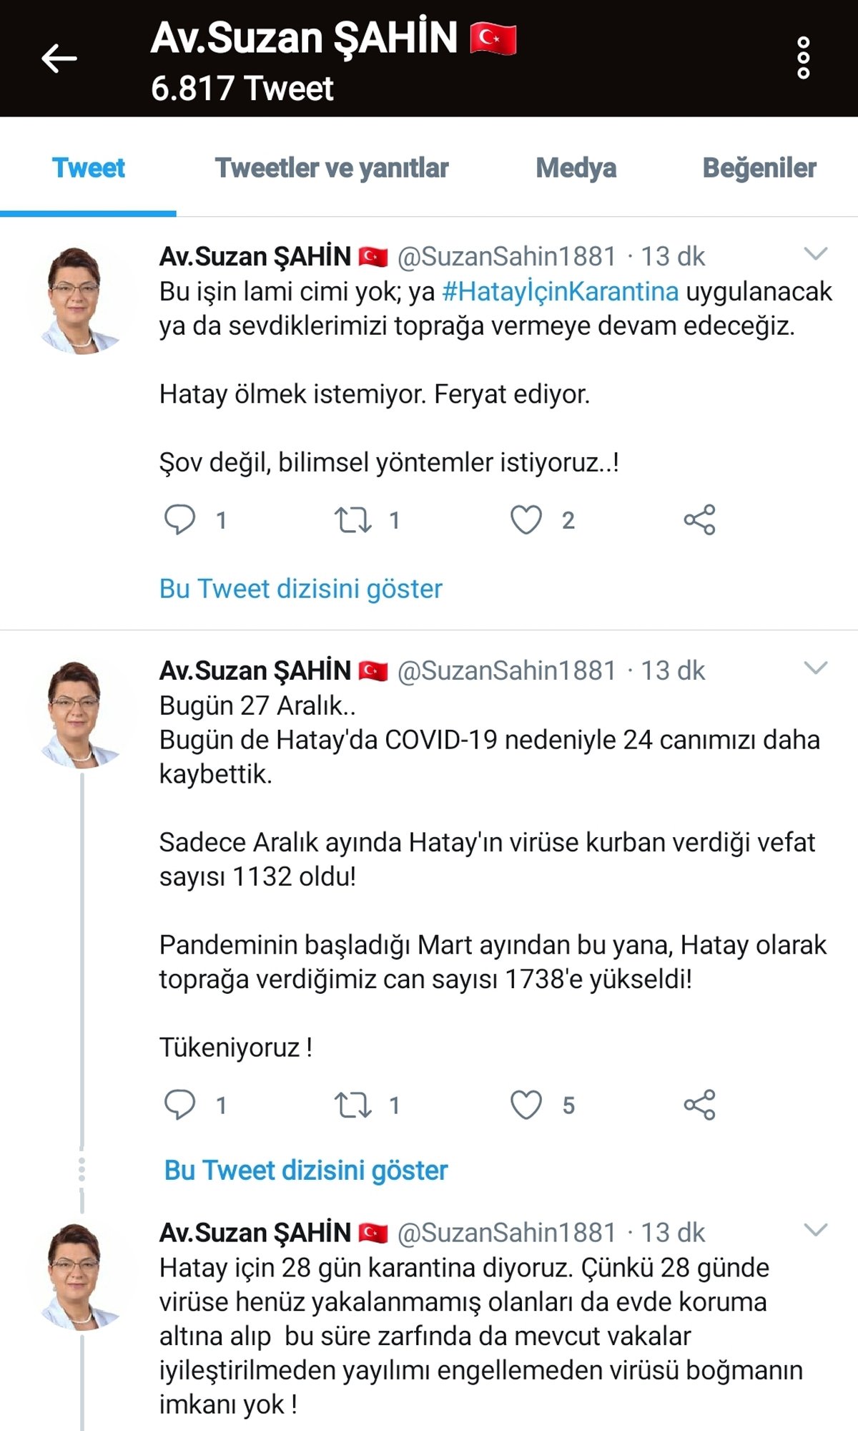Screen dimensions: 858x1431
Task: Expand options chevron on '28 gün karantina' tweet
Action: point(816,1230)
